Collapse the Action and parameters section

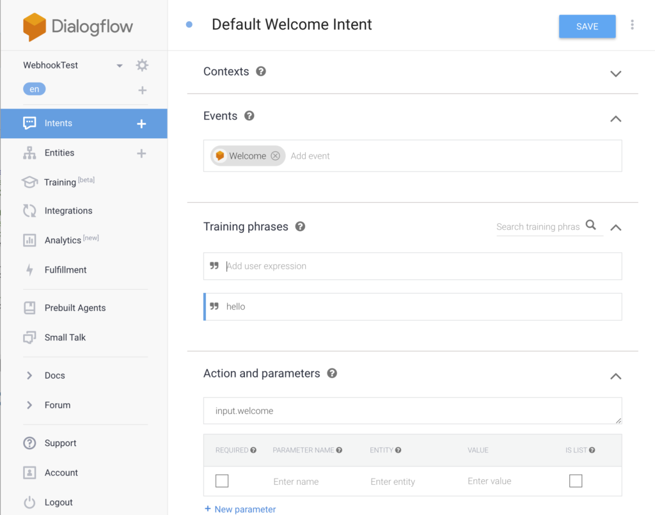coord(615,376)
